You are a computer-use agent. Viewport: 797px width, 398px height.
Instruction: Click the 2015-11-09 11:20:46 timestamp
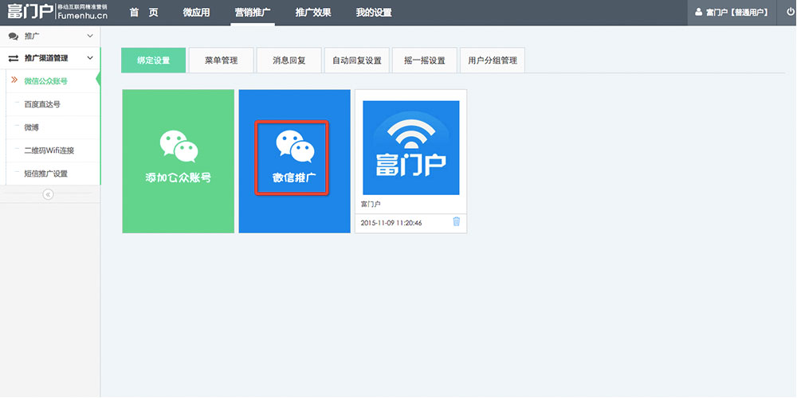391,223
